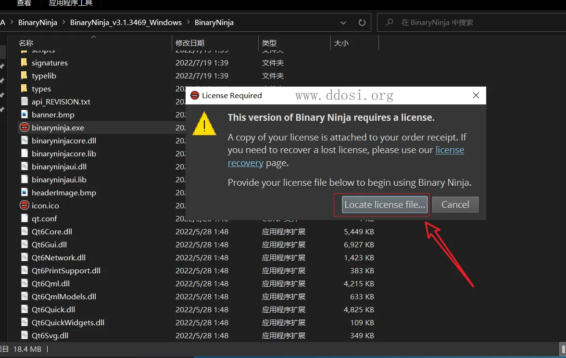
Task: Close the License Required dialog
Action: coord(476,95)
